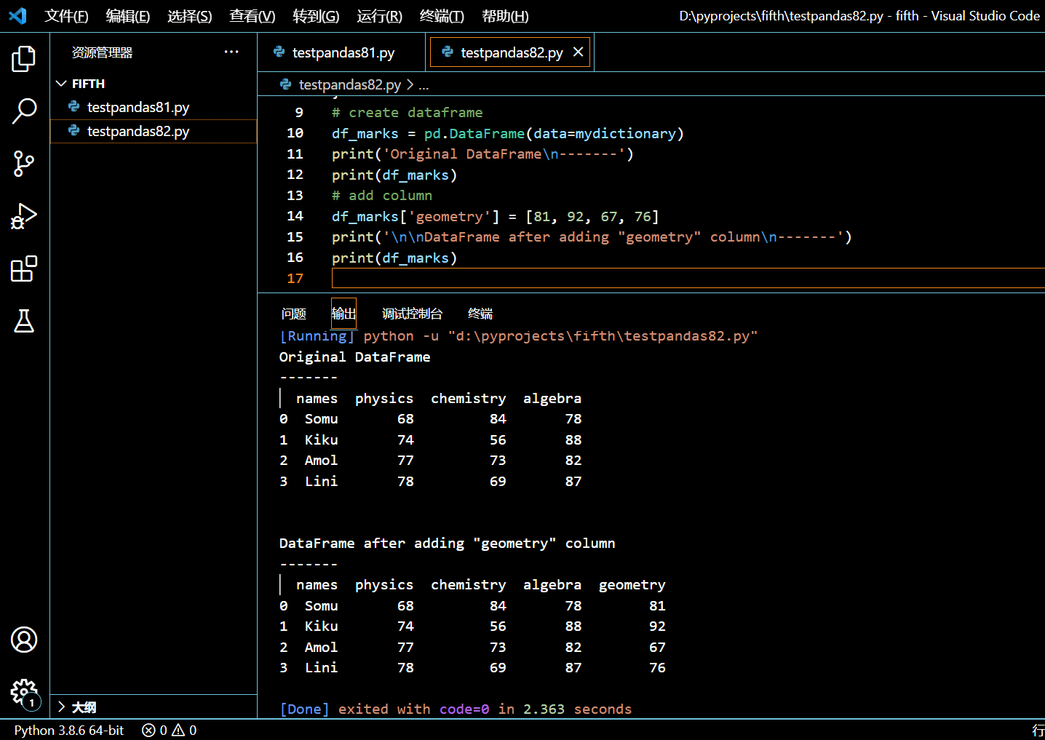This screenshot has width=1045, height=740.
Task: Open testpandas81.py in file explorer
Action: [x=154, y=107]
